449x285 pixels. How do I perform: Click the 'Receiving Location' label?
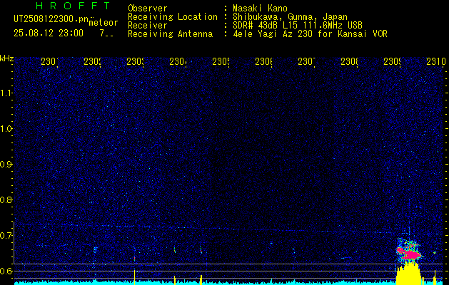[173, 17]
